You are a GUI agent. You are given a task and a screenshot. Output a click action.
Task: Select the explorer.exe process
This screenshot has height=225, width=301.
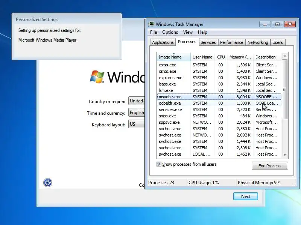pos(219,78)
